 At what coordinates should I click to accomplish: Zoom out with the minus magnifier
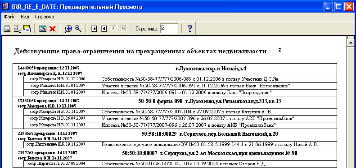click(78, 29)
